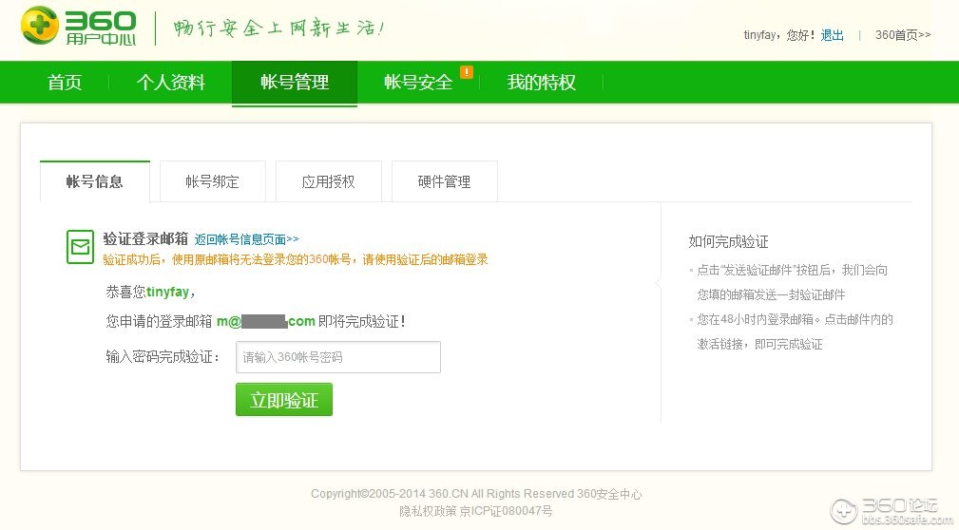Switch to the 帐号信息 sub-tab
The width and height of the screenshot is (959, 530).
(x=95, y=181)
